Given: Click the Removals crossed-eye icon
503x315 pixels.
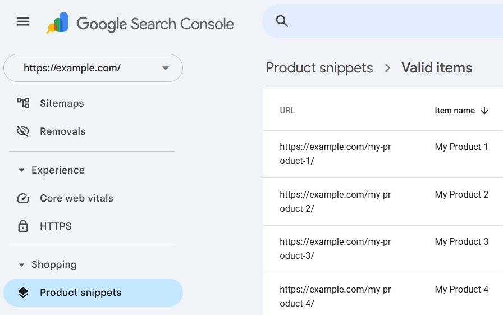Looking at the screenshot, I should (x=23, y=131).
